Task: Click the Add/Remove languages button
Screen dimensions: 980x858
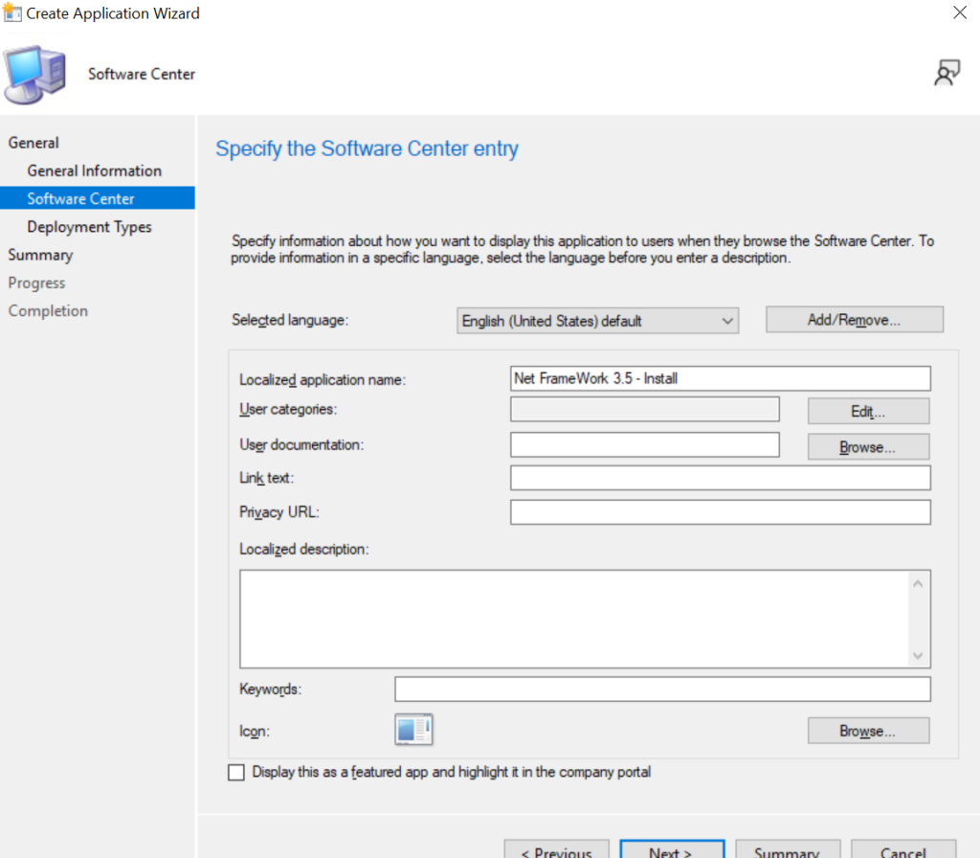Action: [x=855, y=320]
